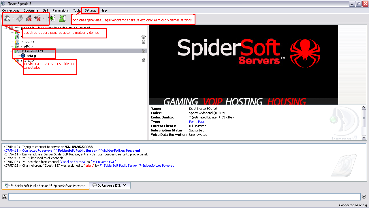
Task: Click the "Bienvenido a el Server SpiderSoft Publico" log line
Action: [x=85, y=154]
